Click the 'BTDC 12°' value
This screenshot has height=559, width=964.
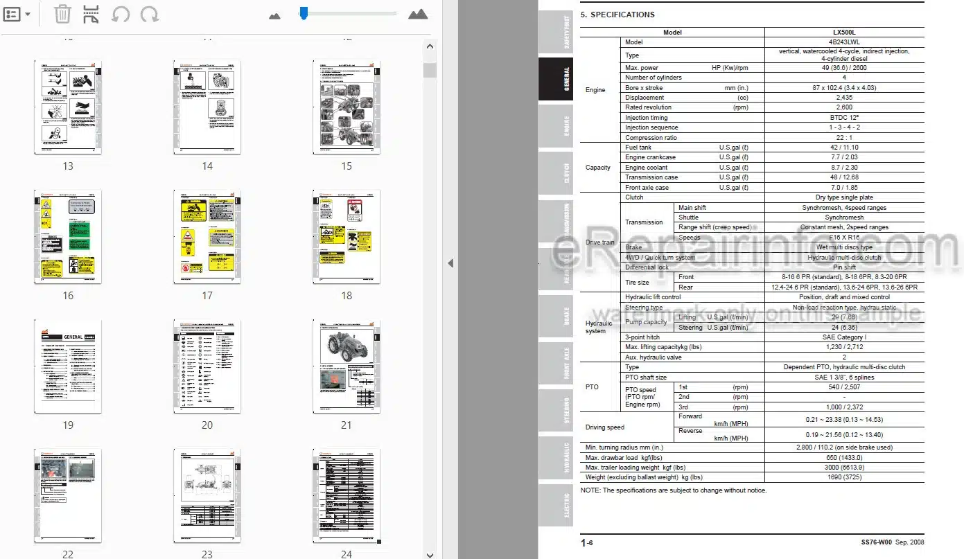(844, 118)
